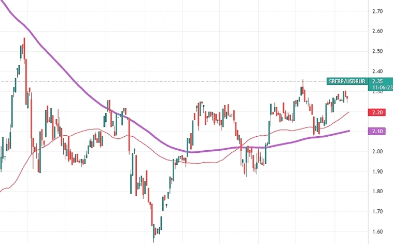The height and width of the screenshot is (244, 393).
Task: Click the 11:06:23 countdown timer label
Action: point(382,88)
